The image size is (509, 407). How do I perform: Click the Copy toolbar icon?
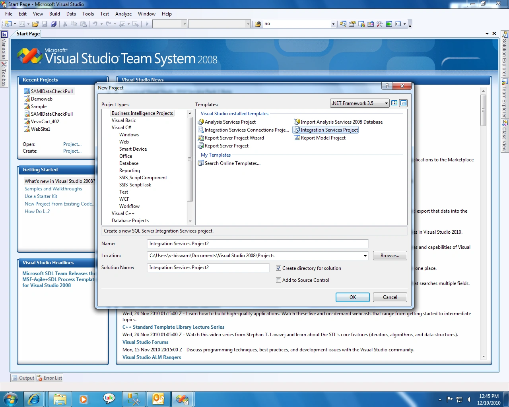point(74,24)
